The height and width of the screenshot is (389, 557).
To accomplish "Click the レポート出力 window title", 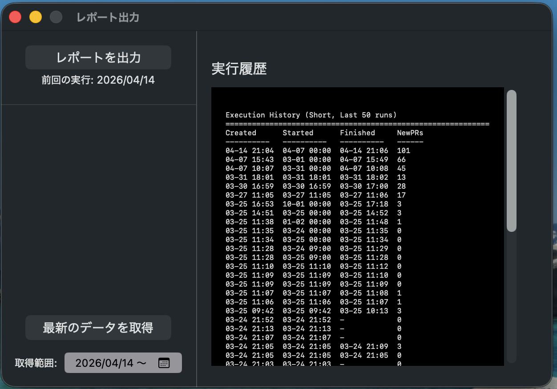I will click(108, 17).
